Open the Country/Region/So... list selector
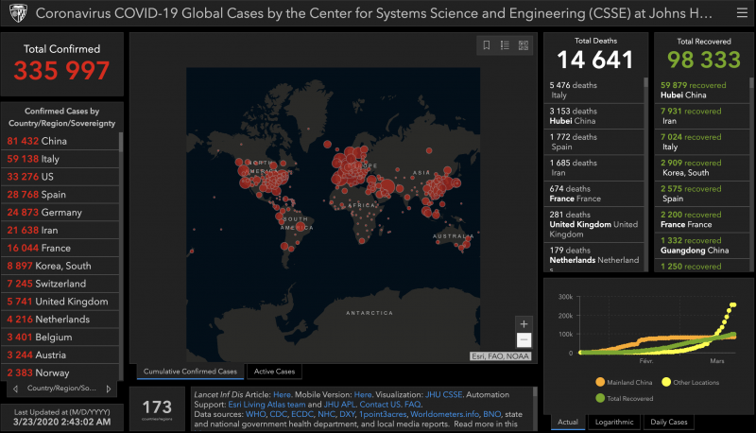Viewport: 756px width, 433px height. coord(61,389)
